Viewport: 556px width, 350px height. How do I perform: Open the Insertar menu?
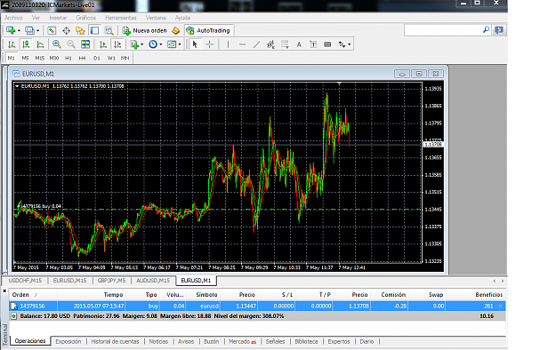point(58,18)
